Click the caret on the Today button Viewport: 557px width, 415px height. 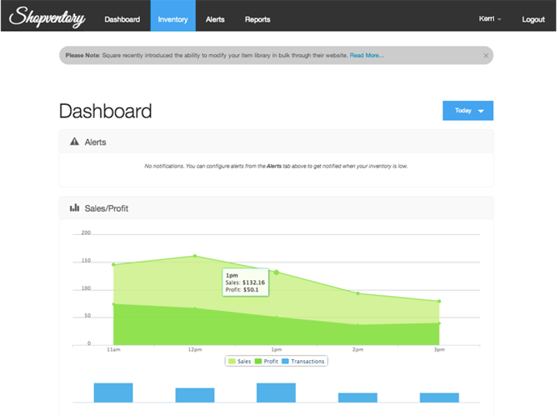pos(481,110)
